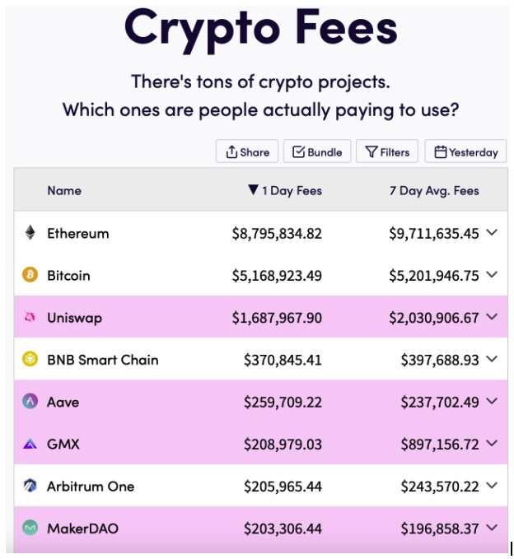Open the Yesterday date picker
This screenshot has width=514, height=559.
pos(465,151)
